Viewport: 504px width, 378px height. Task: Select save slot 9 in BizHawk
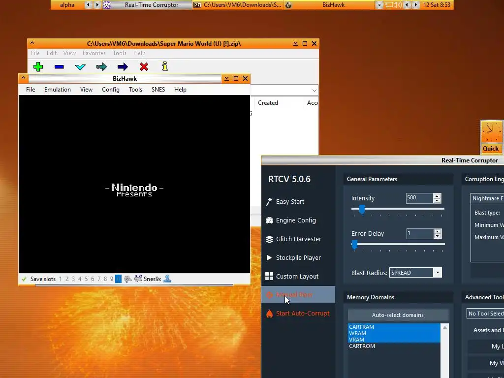(x=112, y=279)
